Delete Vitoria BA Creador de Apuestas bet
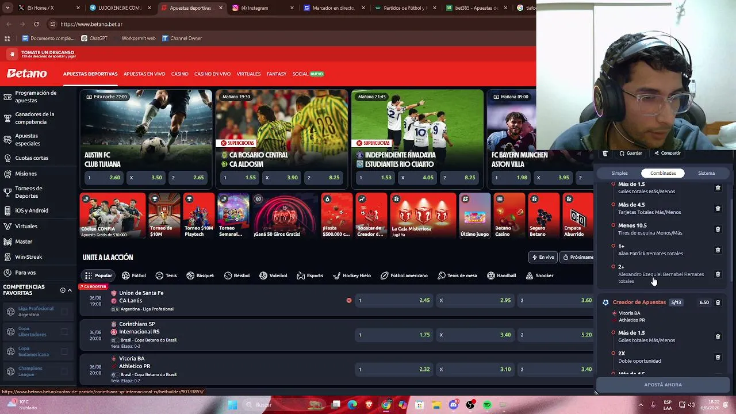Image resolution: width=736 pixels, height=414 pixels. coord(718,302)
